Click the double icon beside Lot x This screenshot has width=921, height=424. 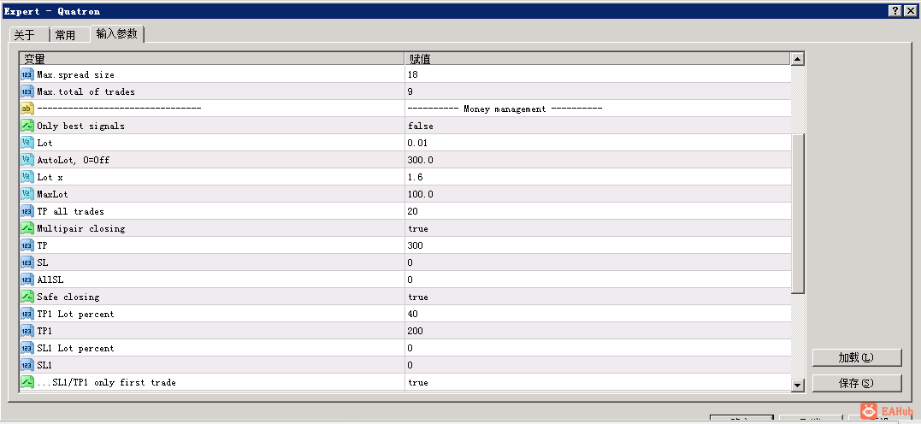point(27,177)
